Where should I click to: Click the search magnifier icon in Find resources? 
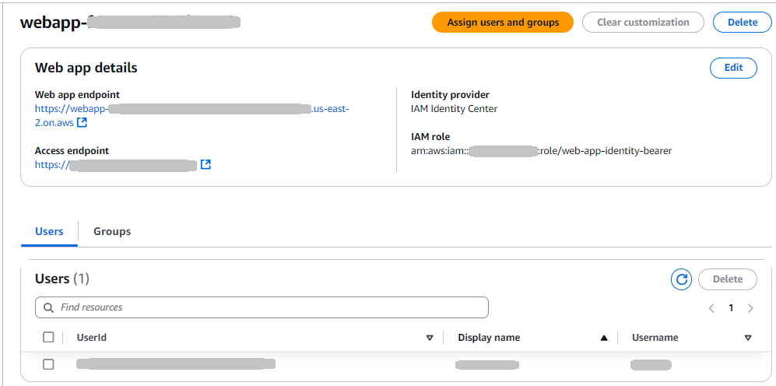tap(49, 307)
